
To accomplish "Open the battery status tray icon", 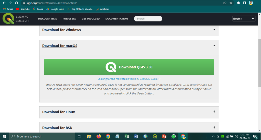I will point(232,136).
